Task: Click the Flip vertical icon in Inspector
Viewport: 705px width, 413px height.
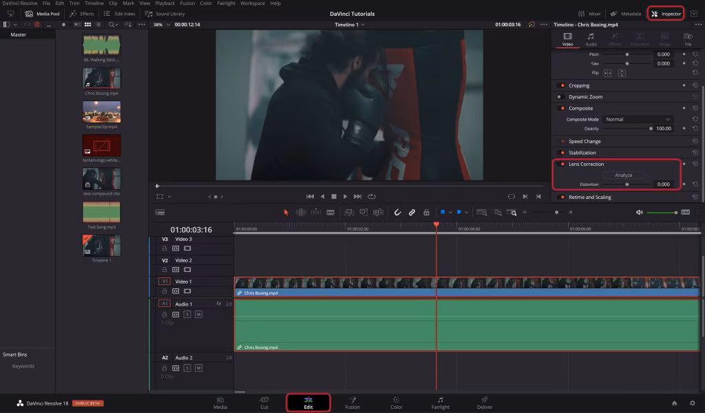Action: 622,73
